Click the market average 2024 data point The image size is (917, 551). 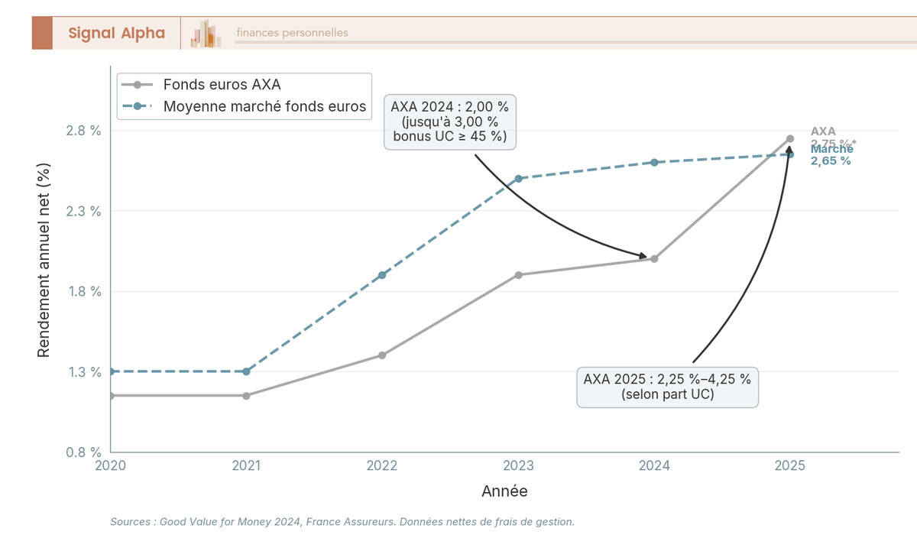coord(654,163)
